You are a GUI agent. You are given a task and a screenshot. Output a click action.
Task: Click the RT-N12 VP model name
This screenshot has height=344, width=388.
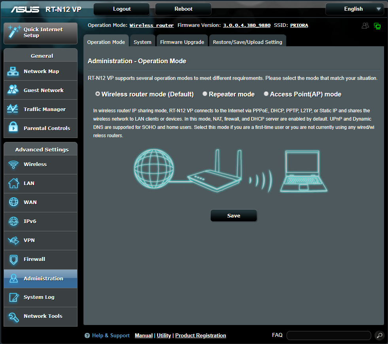point(63,9)
